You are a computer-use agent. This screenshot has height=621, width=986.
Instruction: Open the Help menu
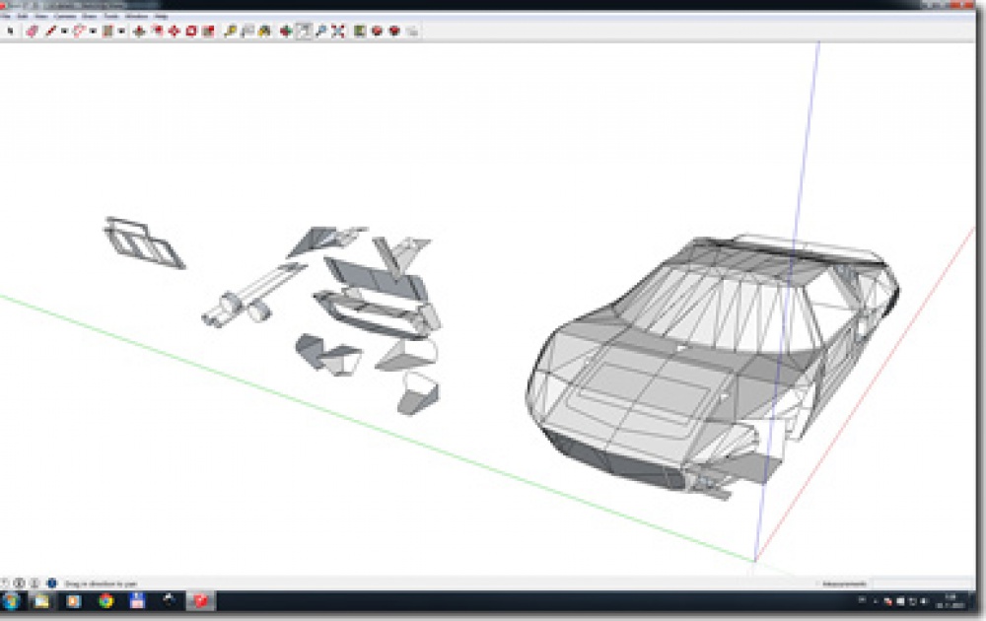coord(161,16)
